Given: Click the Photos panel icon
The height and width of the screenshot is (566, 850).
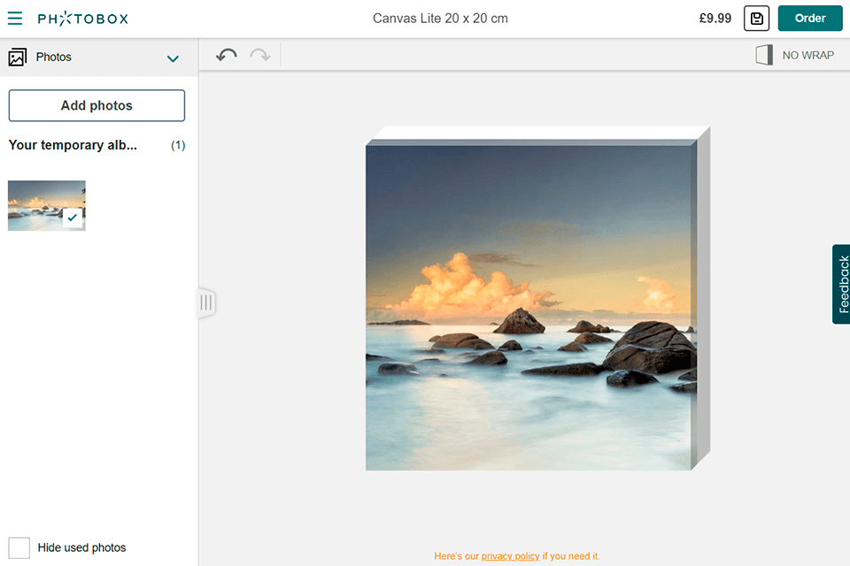Looking at the screenshot, I should 18,57.
